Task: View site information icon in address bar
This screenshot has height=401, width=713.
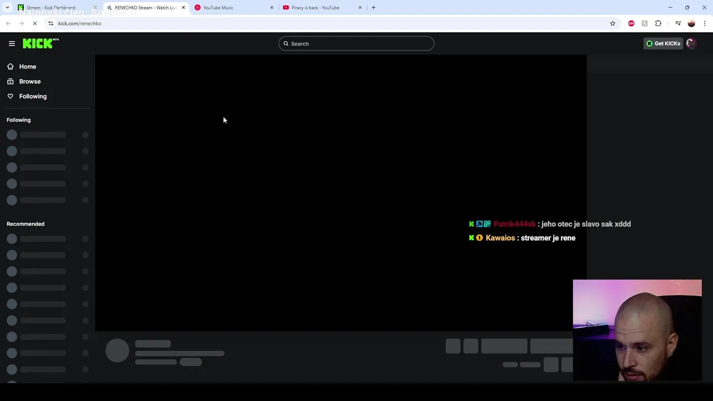Action: pyautogui.click(x=51, y=23)
